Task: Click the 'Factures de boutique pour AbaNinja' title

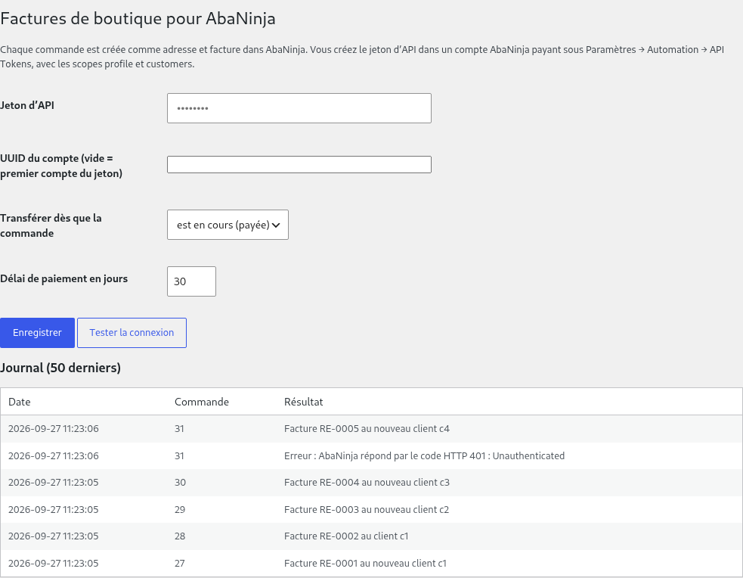Action: tap(138, 18)
